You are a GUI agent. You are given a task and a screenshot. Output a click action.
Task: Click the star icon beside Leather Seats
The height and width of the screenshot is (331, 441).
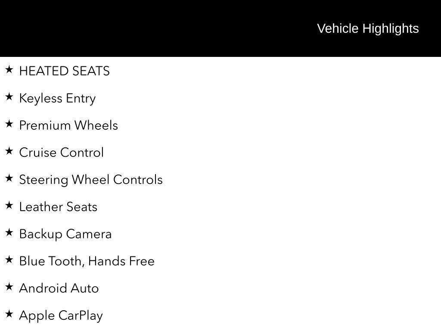pos(9,206)
